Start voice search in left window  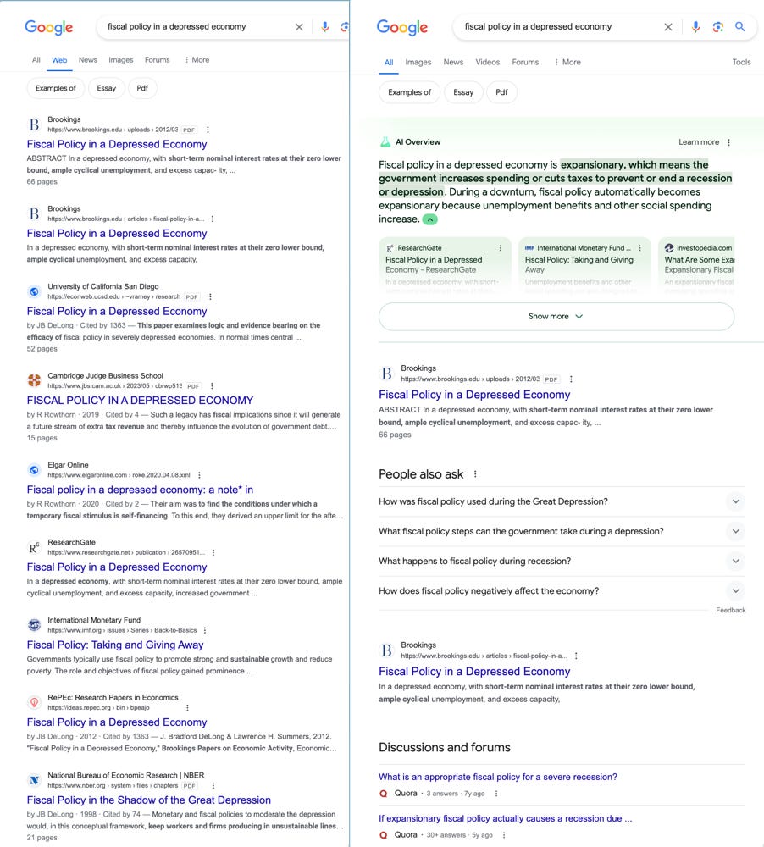pos(324,27)
